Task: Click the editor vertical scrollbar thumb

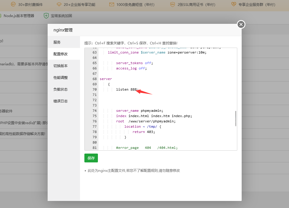Action: (x=236, y=118)
